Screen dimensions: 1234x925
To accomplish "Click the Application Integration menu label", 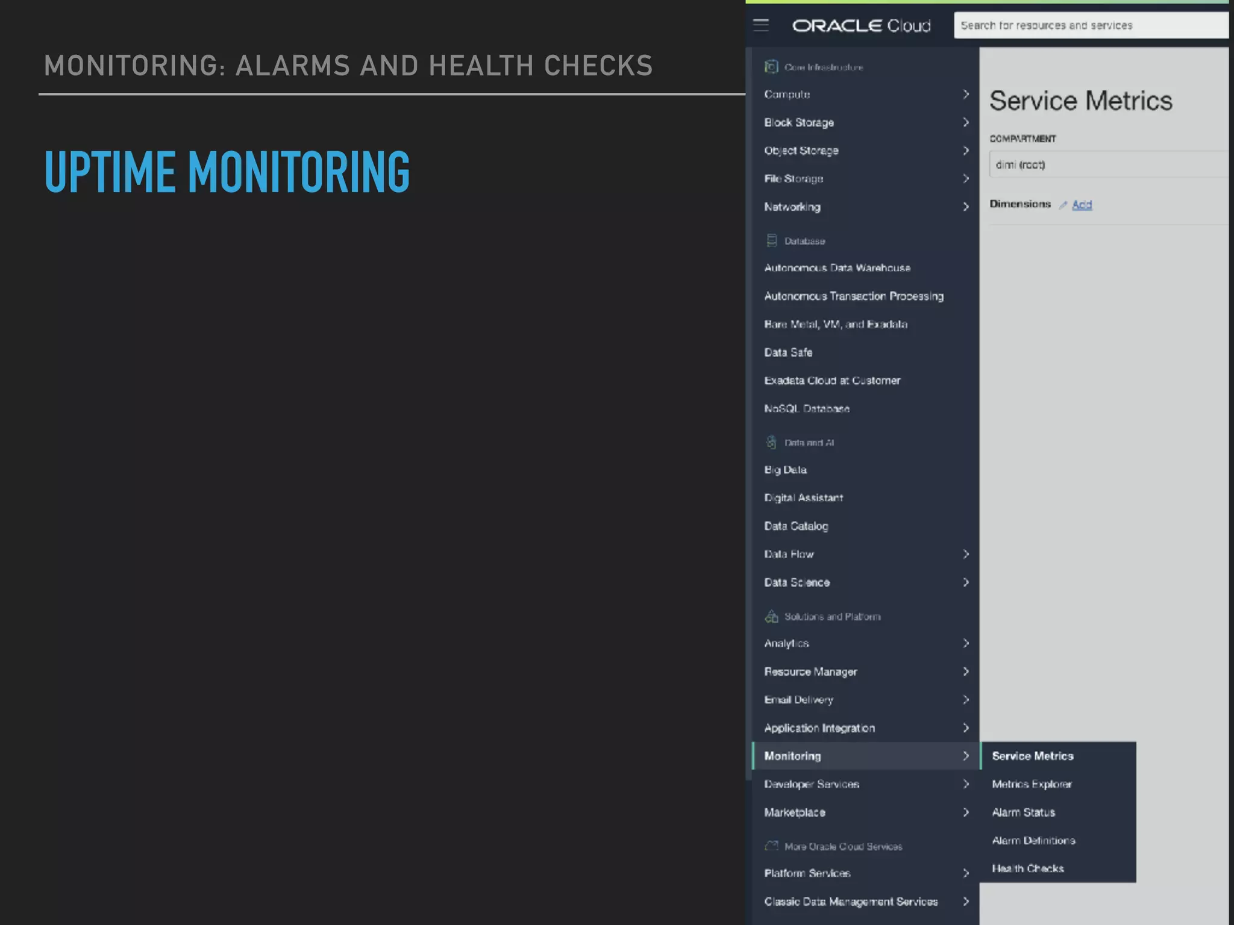I will pyautogui.click(x=819, y=728).
